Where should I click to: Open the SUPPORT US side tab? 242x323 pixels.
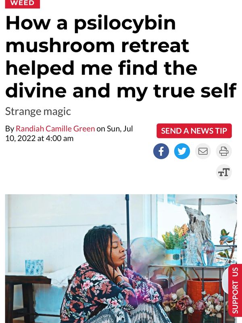tap(235, 290)
